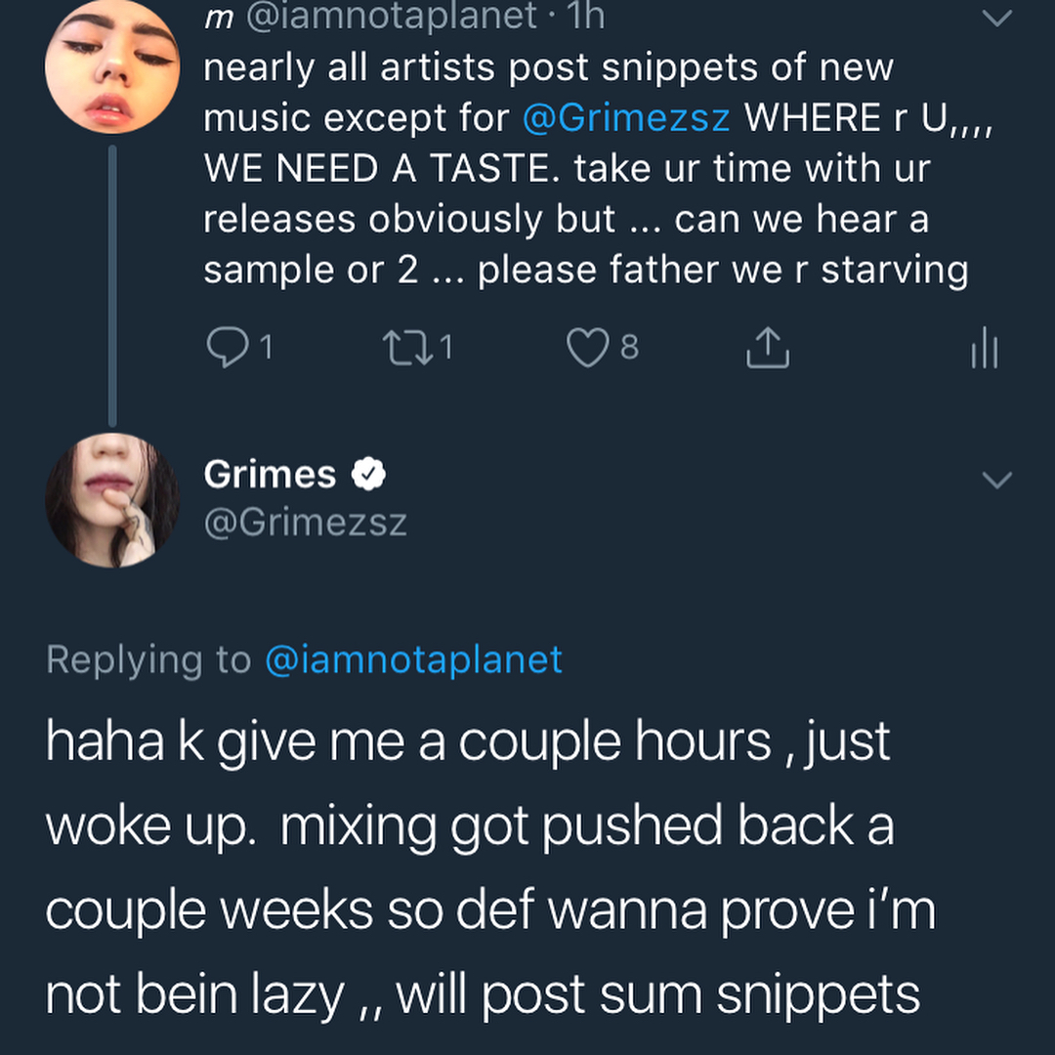Click Grimes verified badge checkmark
This screenshot has width=1055, height=1055.
click(368, 475)
